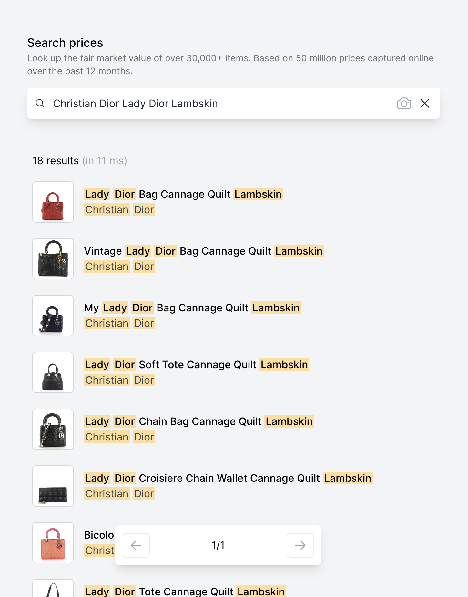Clear the search query with the X
The width and height of the screenshot is (468, 597).
tap(425, 103)
